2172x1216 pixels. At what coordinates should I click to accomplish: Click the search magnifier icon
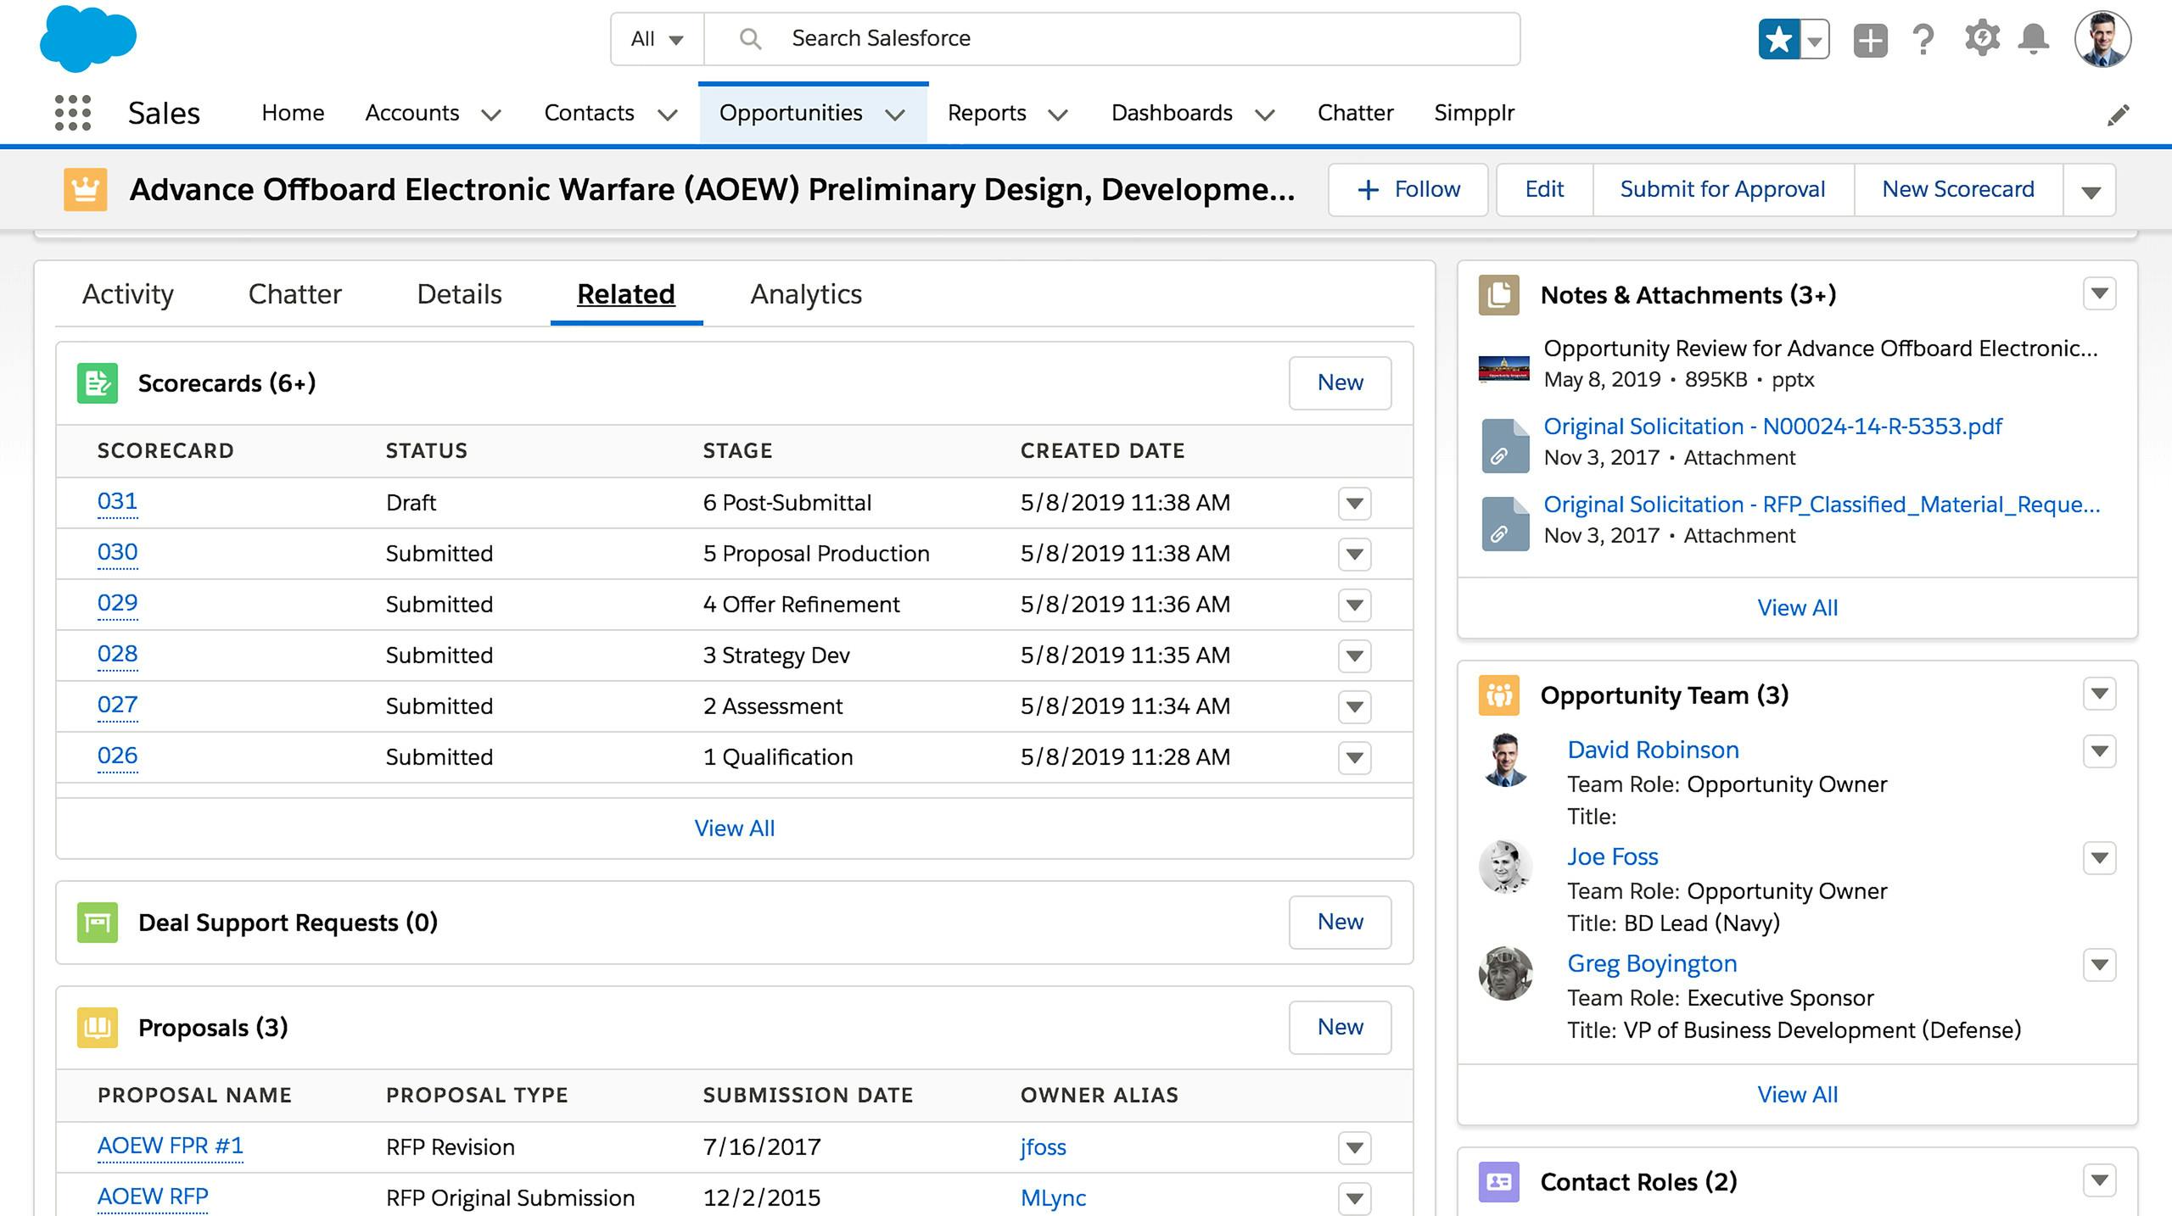tap(750, 39)
